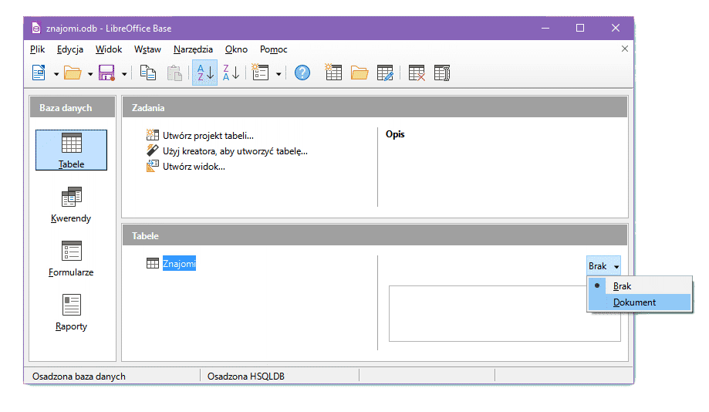Open Kwerendy section in database pane
The height and width of the screenshot is (412, 709).
coord(71,204)
